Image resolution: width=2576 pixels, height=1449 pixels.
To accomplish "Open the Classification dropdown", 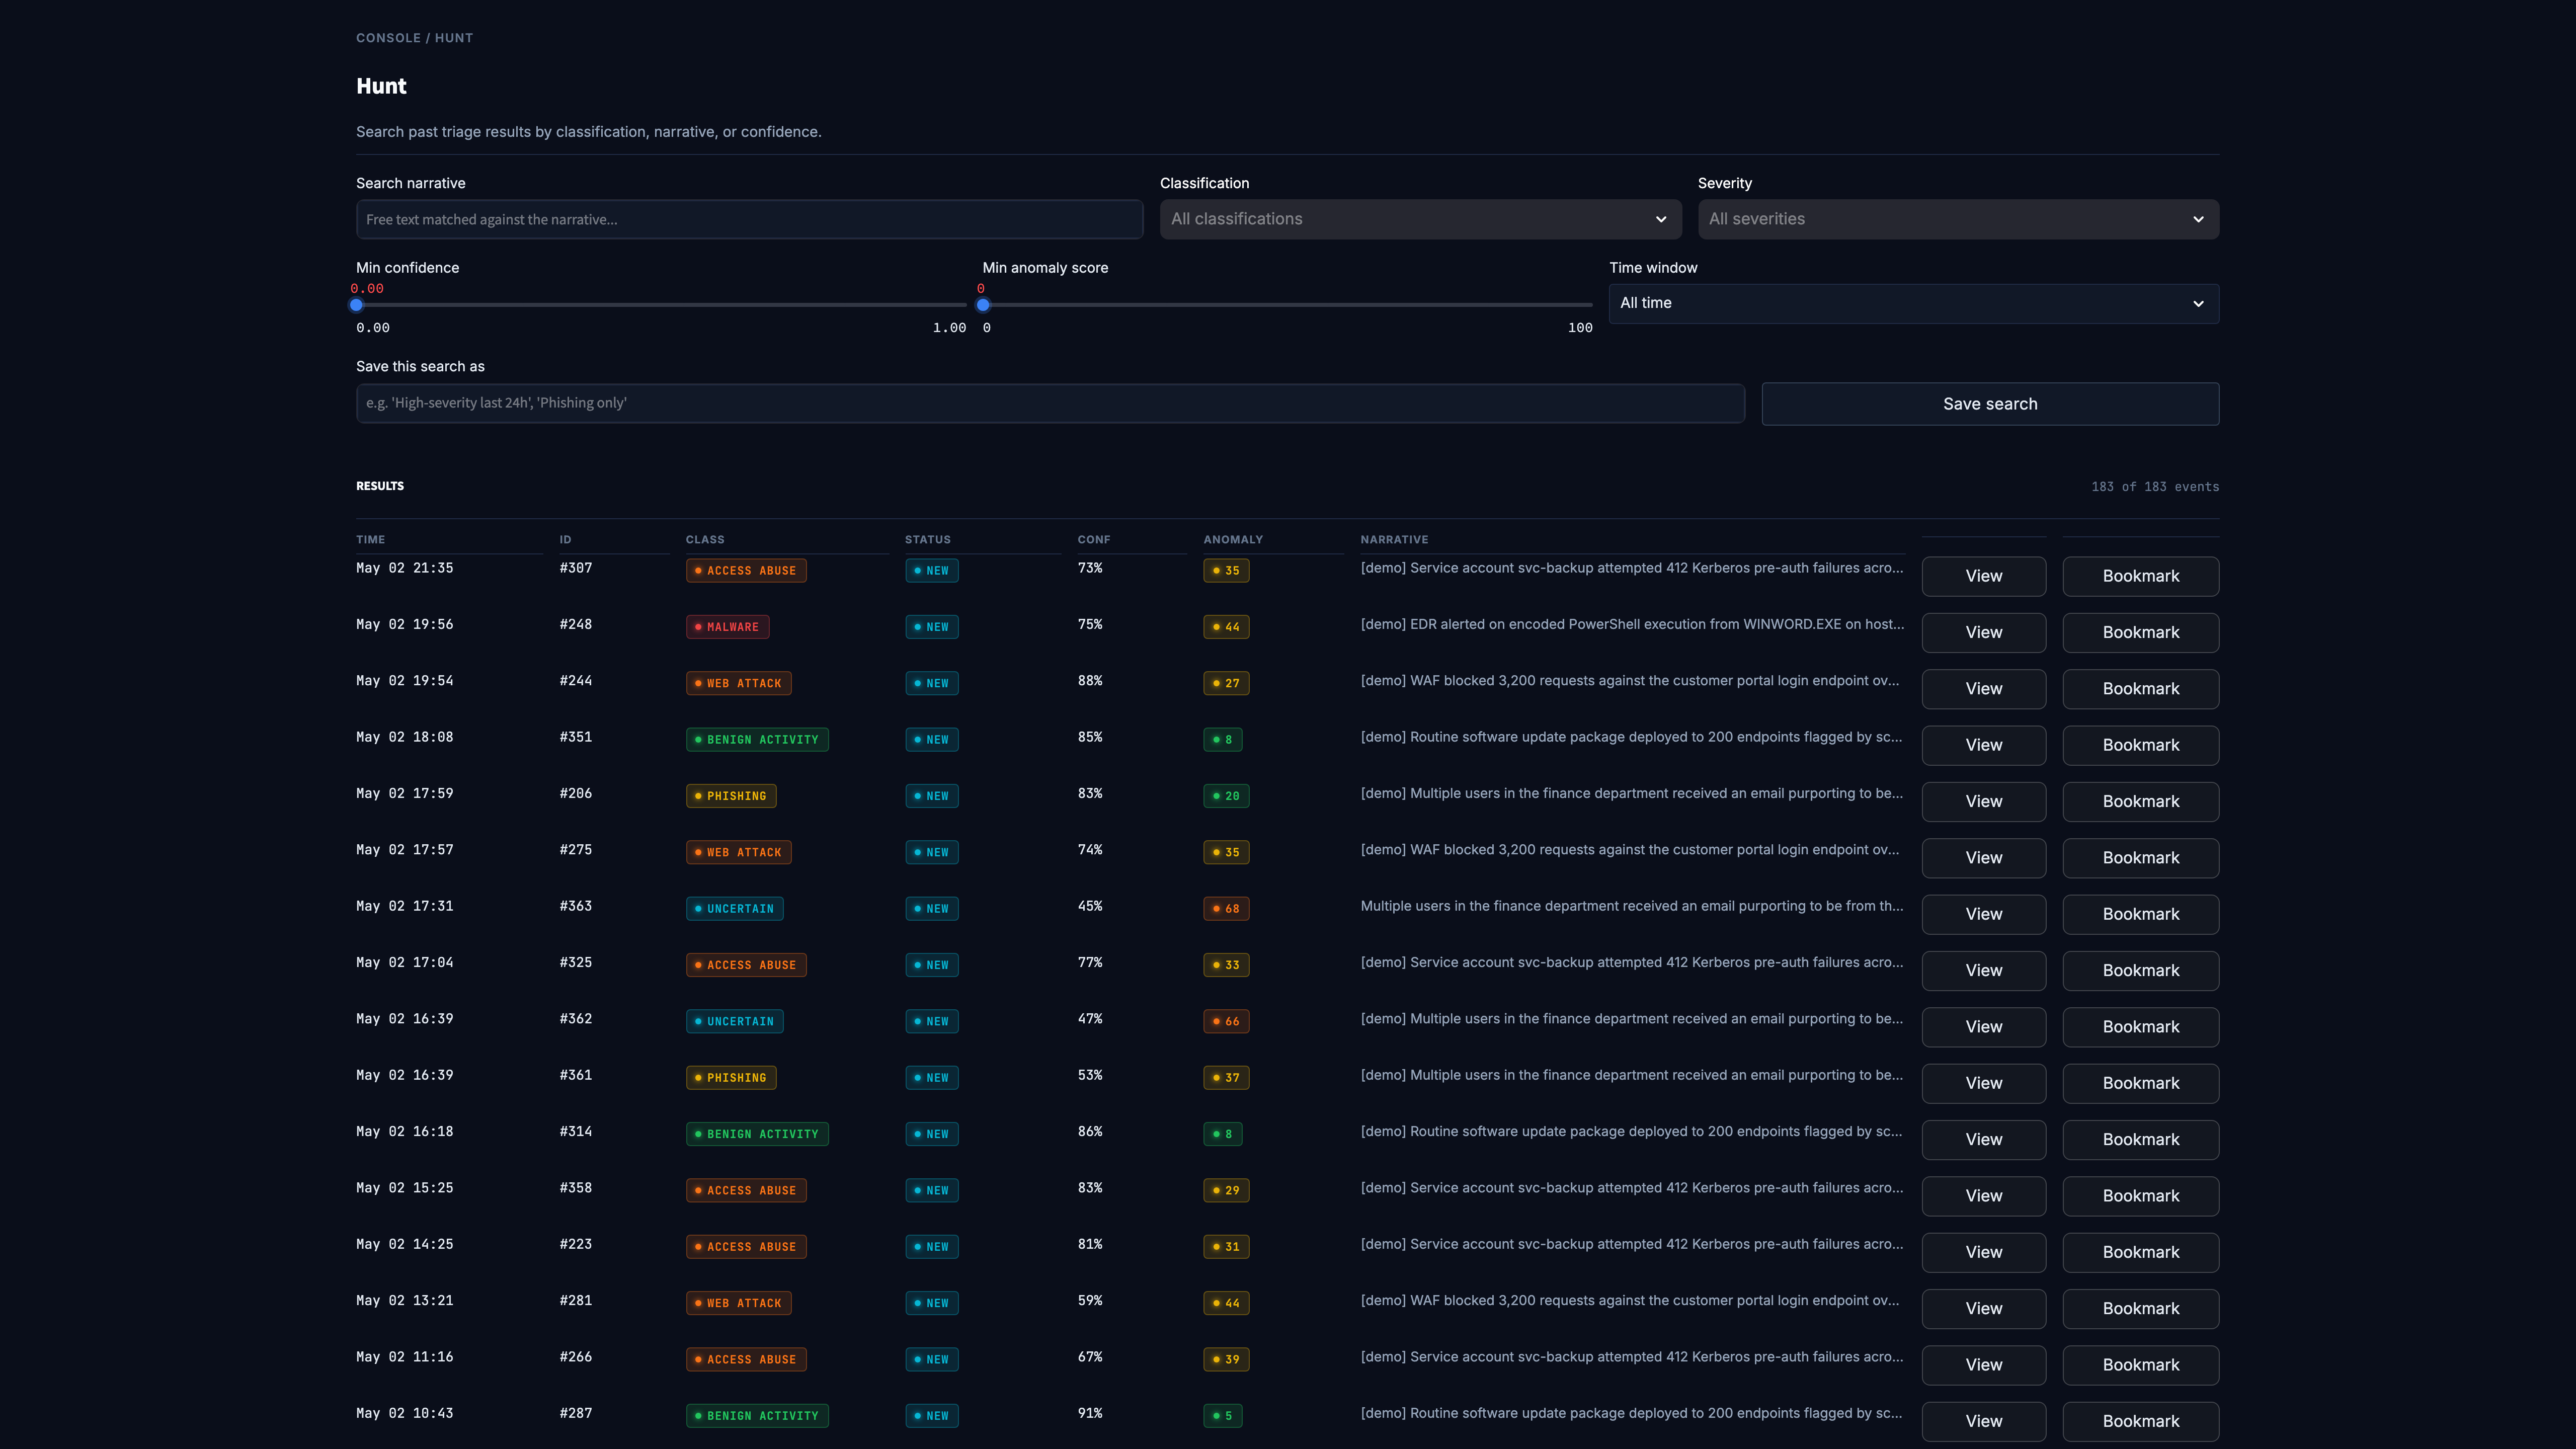I will coord(1420,219).
